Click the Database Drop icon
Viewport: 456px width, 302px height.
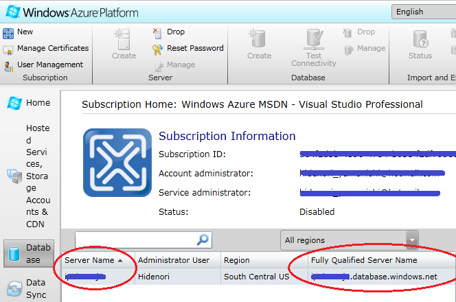click(x=347, y=33)
